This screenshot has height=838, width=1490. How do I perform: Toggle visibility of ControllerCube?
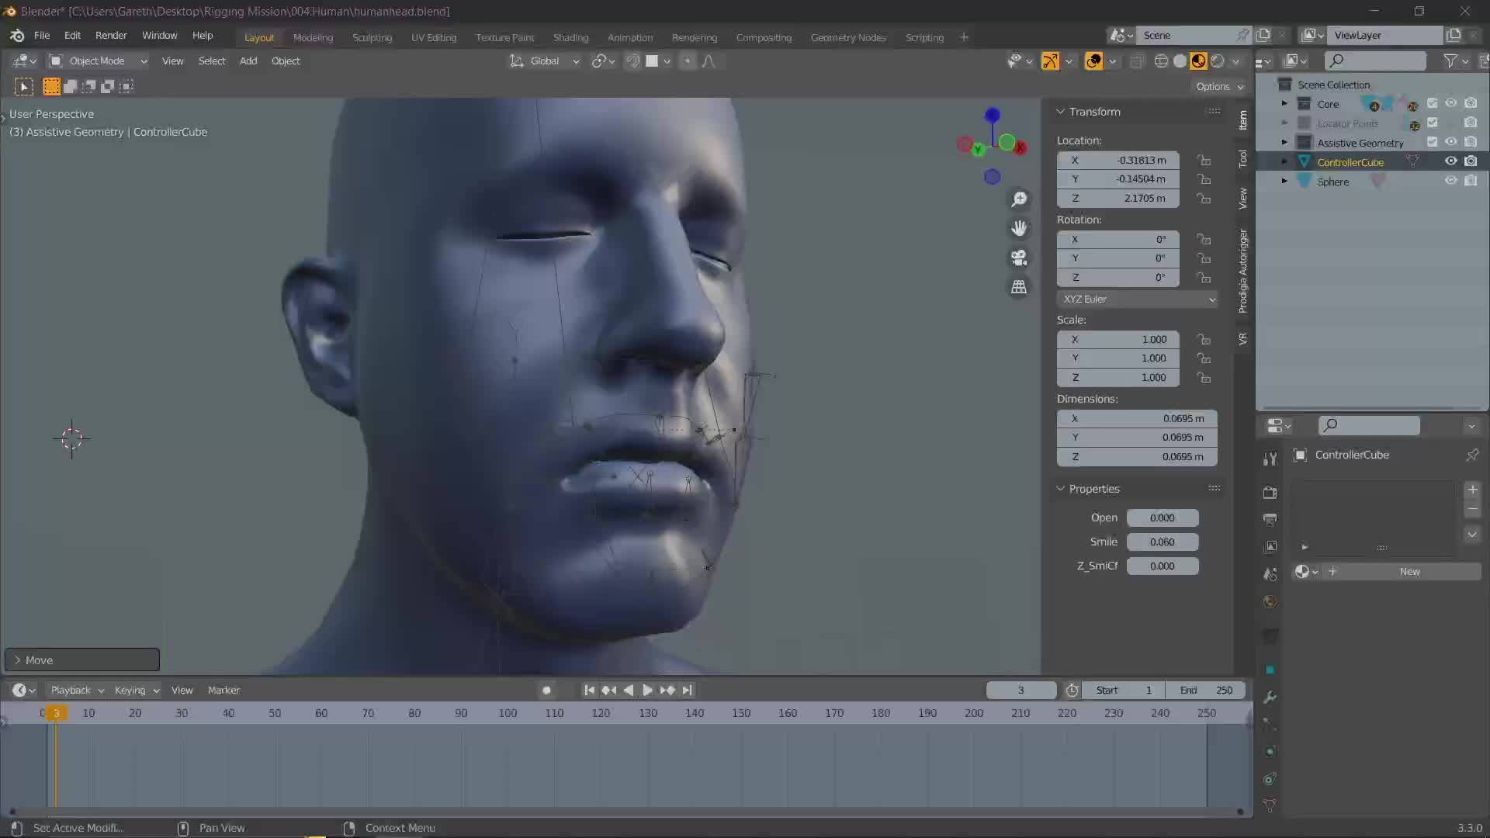pyautogui.click(x=1451, y=161)
